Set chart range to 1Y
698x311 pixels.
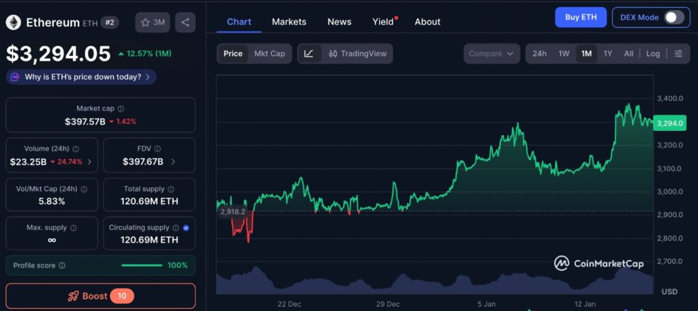pos(607,54)
